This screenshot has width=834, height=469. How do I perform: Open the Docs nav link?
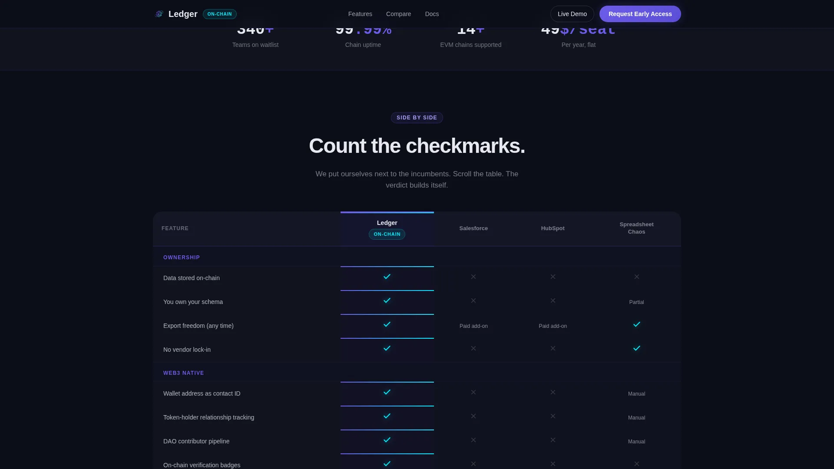(432, 14)
